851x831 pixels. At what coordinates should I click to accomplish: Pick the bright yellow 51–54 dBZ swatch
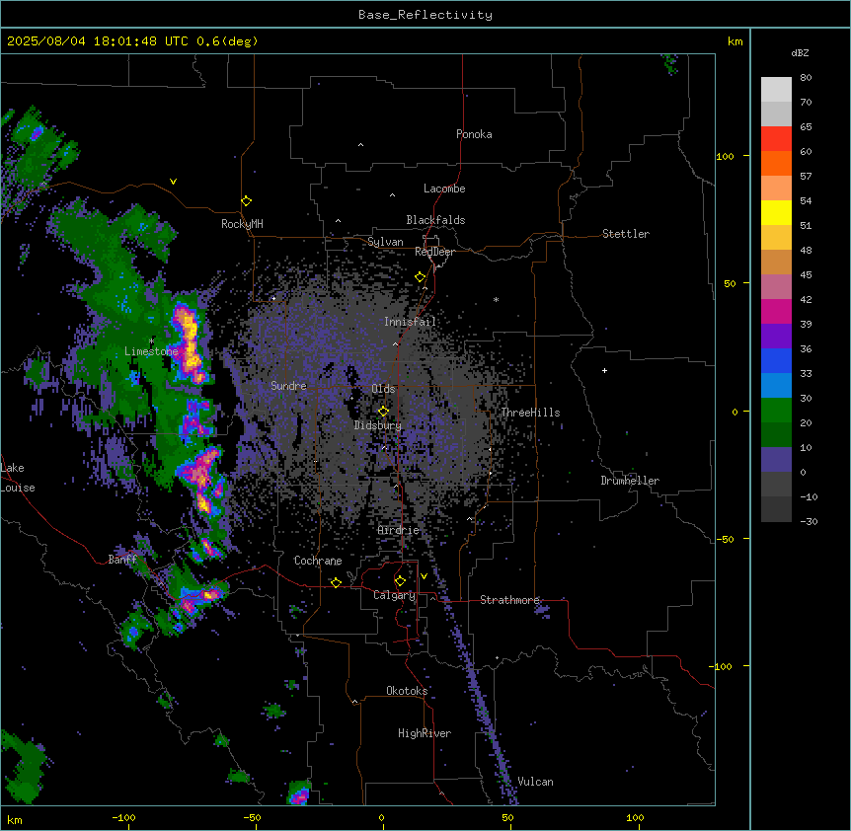click(776, 212)
